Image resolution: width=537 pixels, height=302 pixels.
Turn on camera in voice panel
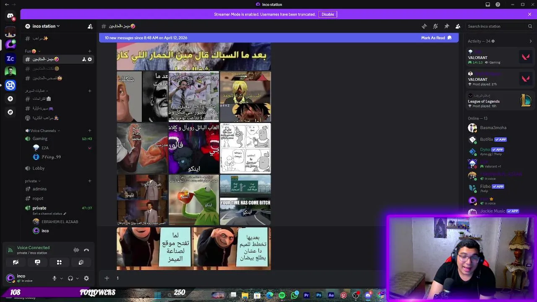pyautogui.click(x=16, y=262)
